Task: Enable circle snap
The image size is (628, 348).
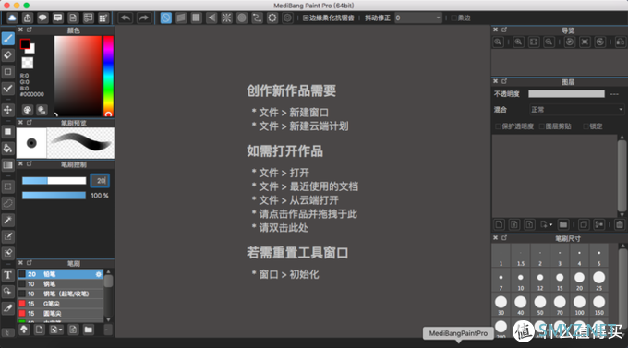Action: (x=242, y=18)
